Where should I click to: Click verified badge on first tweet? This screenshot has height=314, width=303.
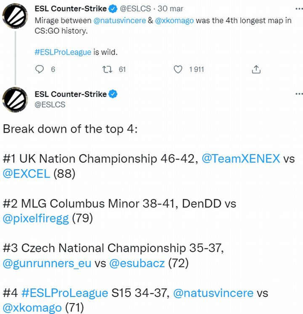tap(113, 8)
